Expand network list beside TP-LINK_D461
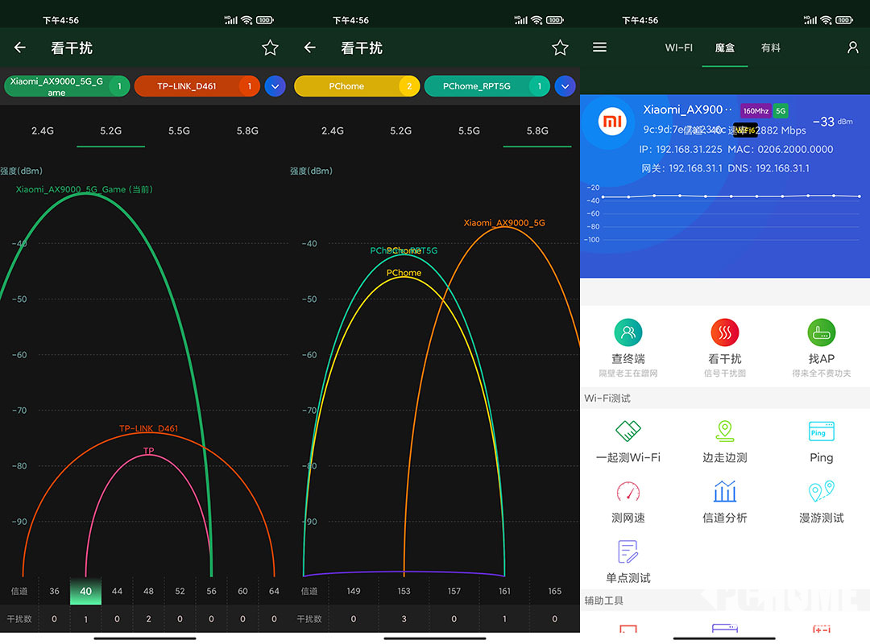This screenshot has width=870, height=644. (x=275, y=86)
